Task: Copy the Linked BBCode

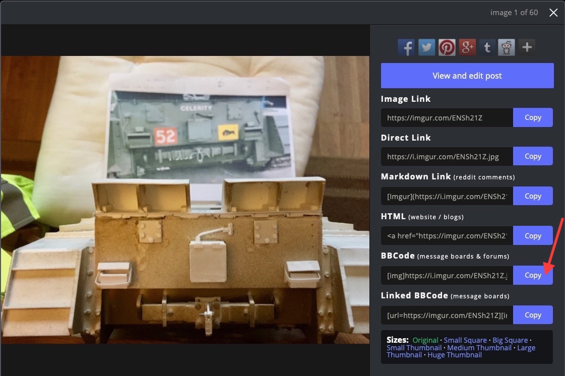Action: click(x=533, y=315)
